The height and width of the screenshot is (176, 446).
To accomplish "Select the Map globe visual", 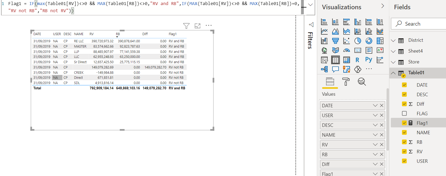I will [x=324, y=50].
